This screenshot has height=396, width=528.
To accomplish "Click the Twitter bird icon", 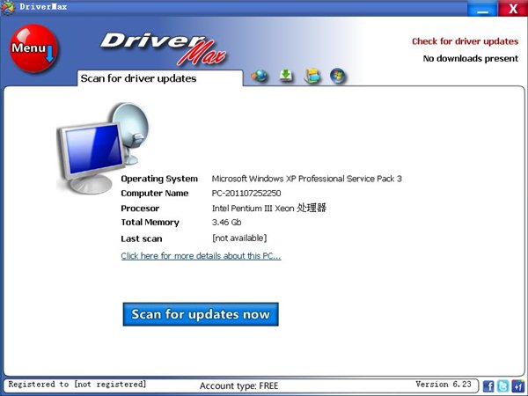I will (502, 385).
